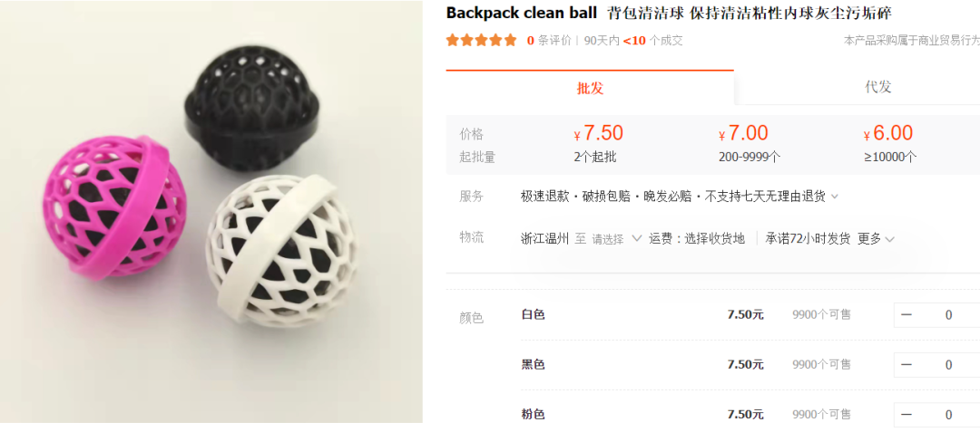
Task: Select the 黑色 color option label
Action: click(534, 365)
